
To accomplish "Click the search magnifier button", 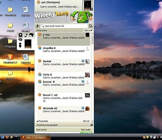I will (91, 26).
